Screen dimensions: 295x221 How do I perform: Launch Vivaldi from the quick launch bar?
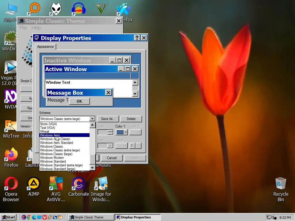tap(45, 218)
